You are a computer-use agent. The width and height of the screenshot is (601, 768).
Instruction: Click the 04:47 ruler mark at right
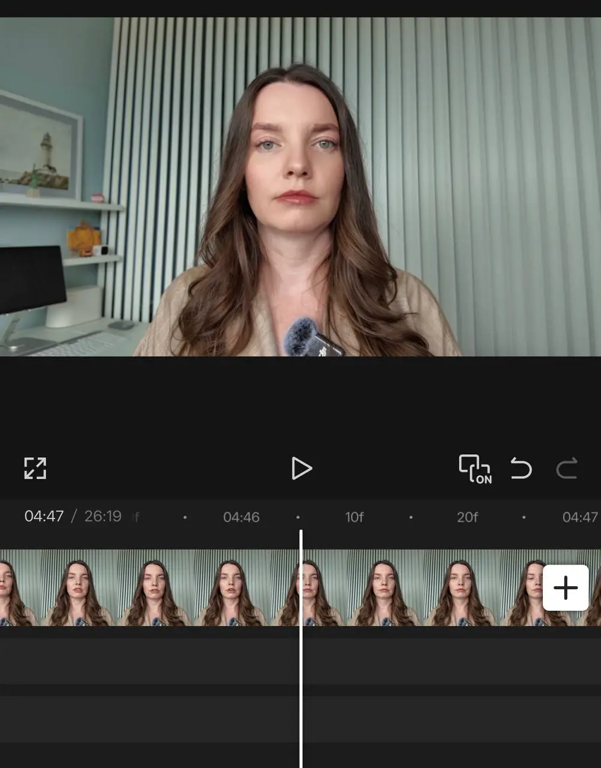click(x=580, y=517)
